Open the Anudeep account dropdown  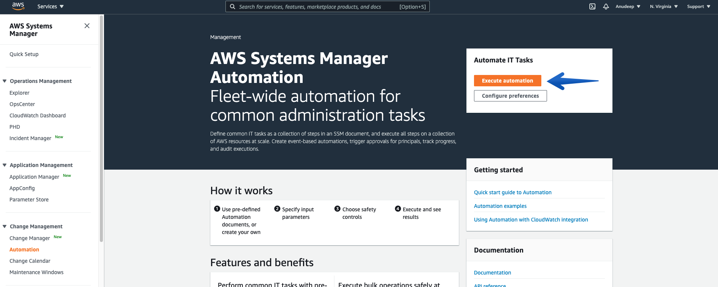point(628,6)
